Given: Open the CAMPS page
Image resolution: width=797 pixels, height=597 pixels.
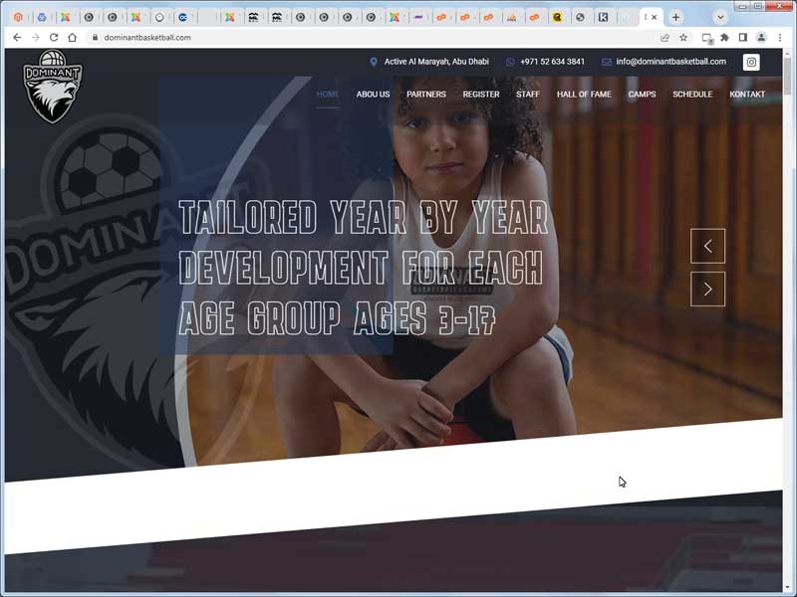Looking at the screenshot, I should coord(642,94).
